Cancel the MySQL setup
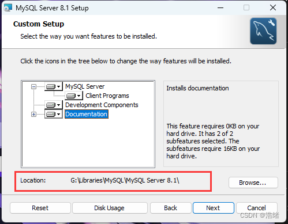The width and height of the screenshot is (288, 224). pos(256,208)
